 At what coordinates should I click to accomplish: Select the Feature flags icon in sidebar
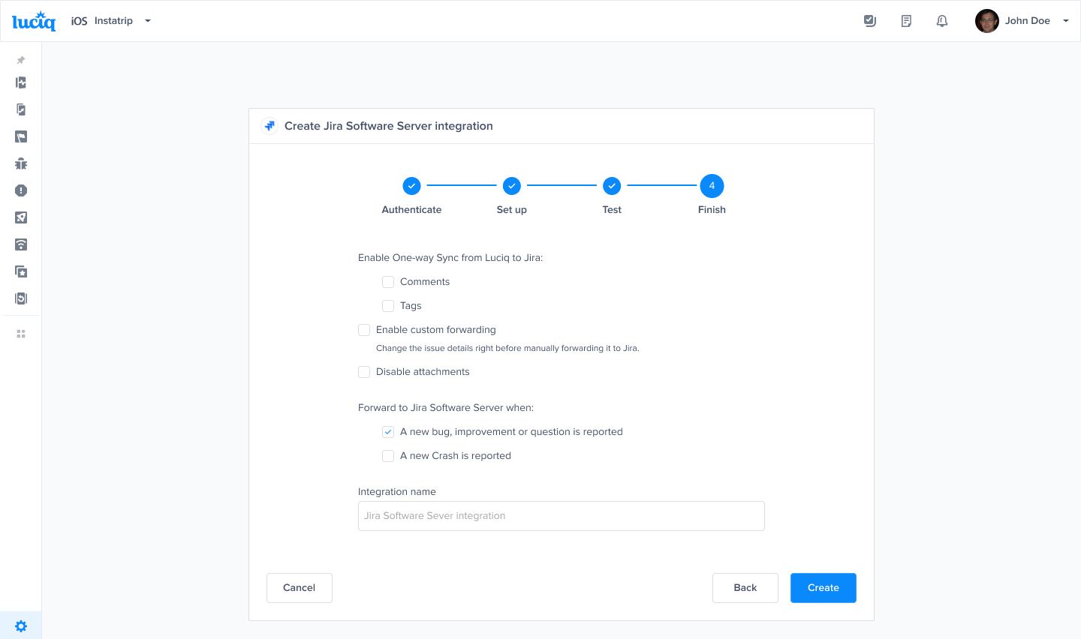tap(20, 136)
